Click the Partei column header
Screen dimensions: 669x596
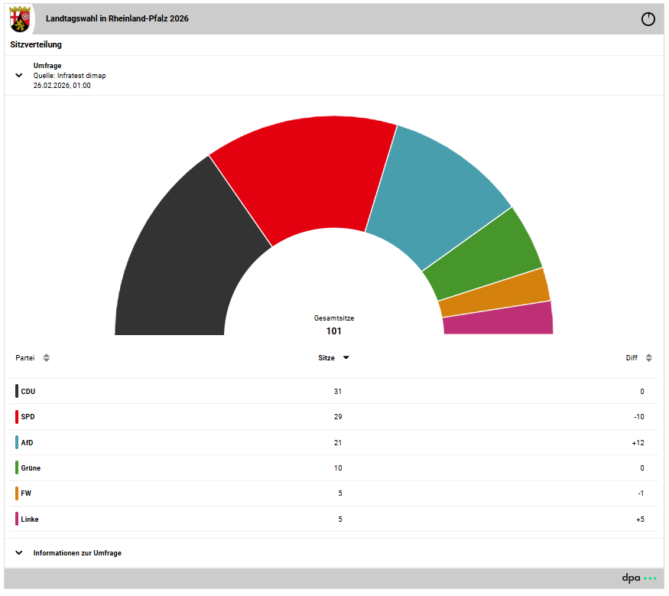pos(25,358)
